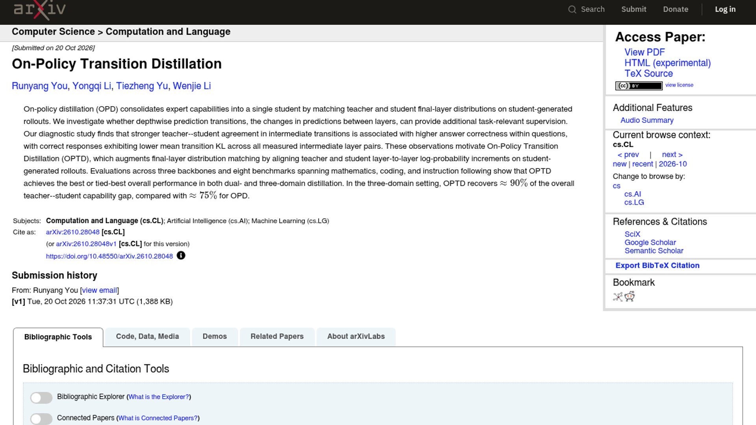The image size is (756, 425).
Task: Open Audio Summary link
Action: pyautogui.click(x=647, y=120)
